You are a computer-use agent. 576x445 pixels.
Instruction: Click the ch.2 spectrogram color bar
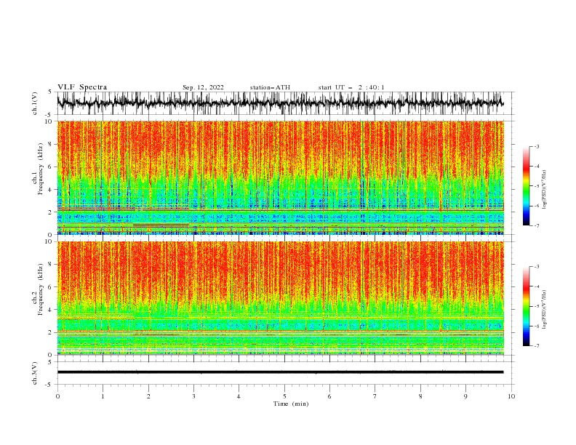pos(527,306)
